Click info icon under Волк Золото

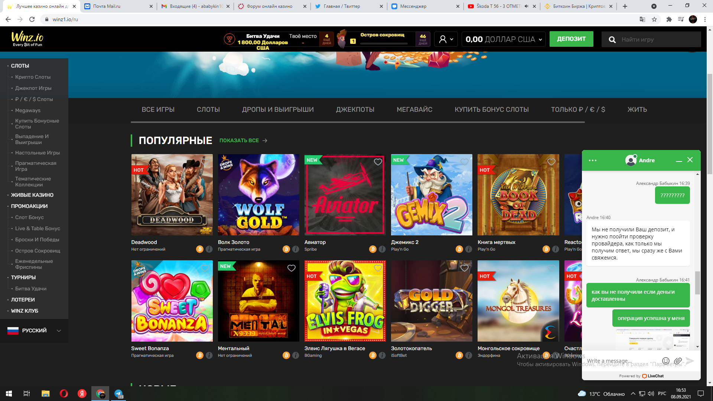[296, 249]
